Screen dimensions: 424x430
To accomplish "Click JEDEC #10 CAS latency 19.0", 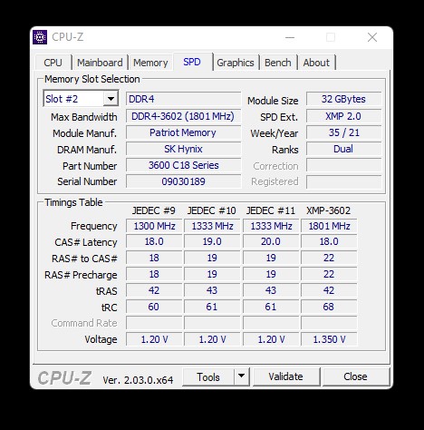I will click(x=212, y=241).
